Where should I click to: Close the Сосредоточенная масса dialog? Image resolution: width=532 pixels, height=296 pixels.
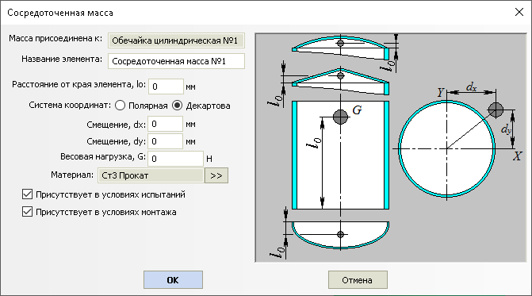click(519, 12)
